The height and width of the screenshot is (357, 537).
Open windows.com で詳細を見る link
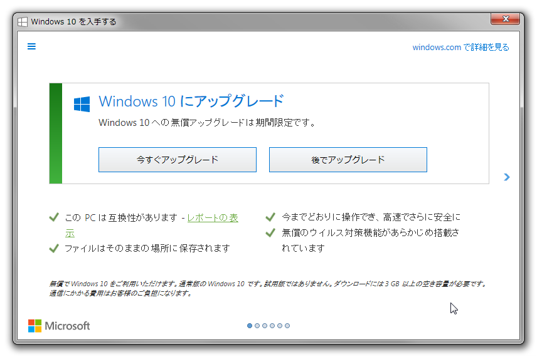(460, 47)
